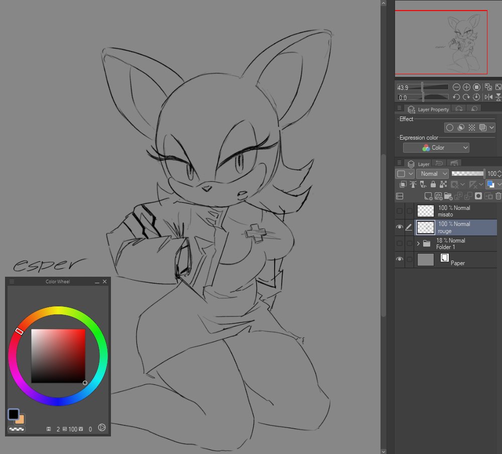Open the Normal blending mode dropdown
Viewport: 502px width, 454px height.
(432, 174)
